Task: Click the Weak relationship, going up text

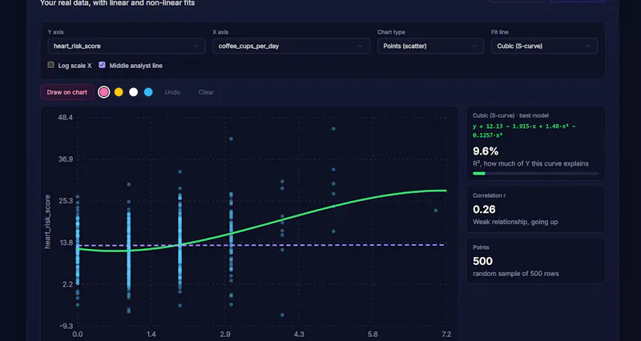Action: click(x=515, y=223)
